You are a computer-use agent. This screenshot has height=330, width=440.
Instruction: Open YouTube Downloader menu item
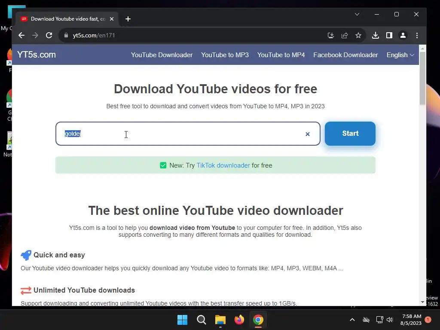(x=162, y=55)
